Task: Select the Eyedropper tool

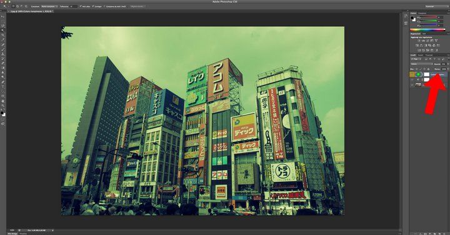Action: click(4, 39)
